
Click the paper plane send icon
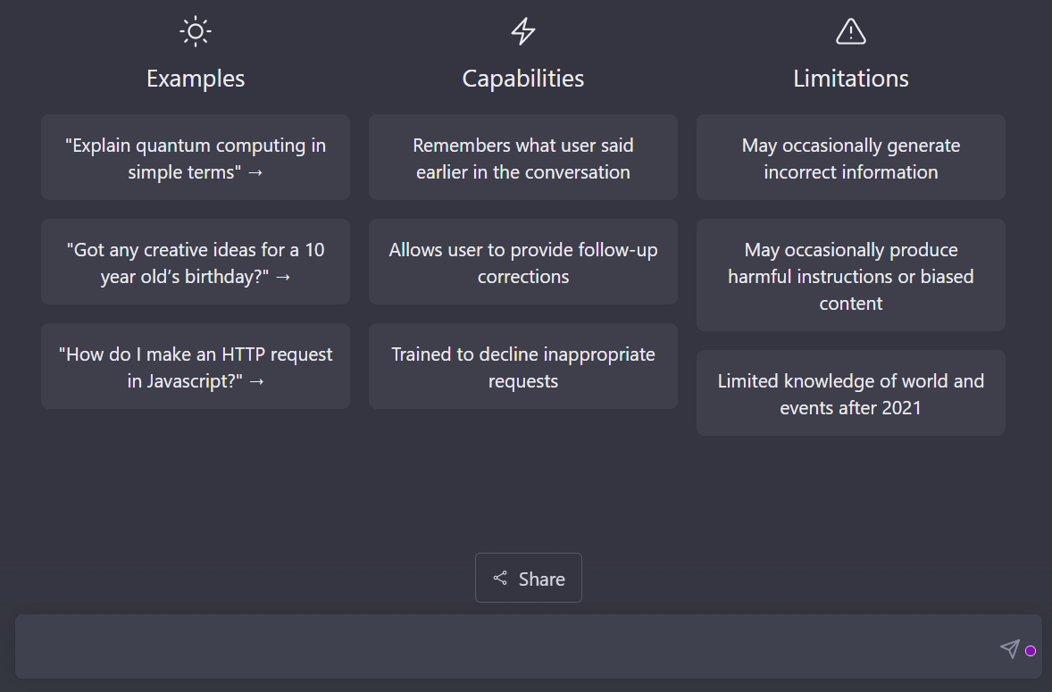(x=1010, y=650)
